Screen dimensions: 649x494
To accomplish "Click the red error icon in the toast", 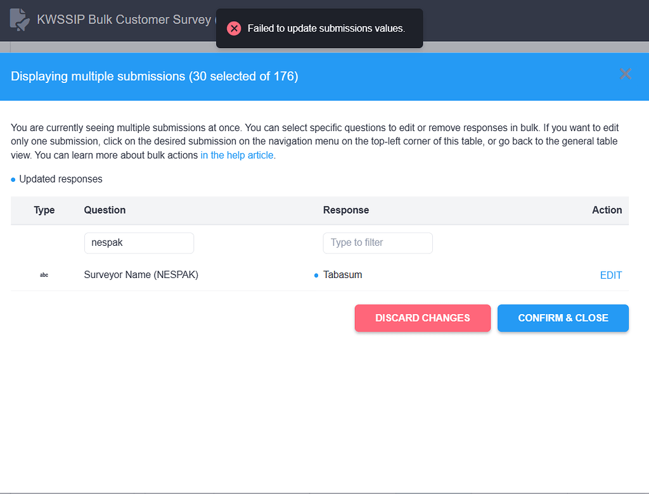I will (234, 28).
